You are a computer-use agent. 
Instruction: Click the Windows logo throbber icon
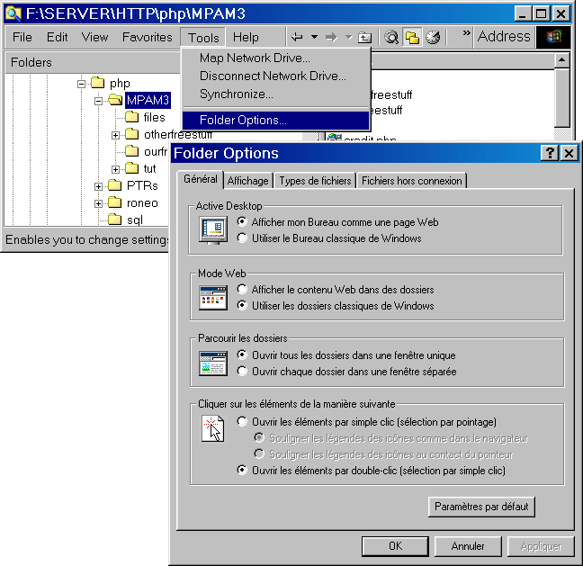coord(553,37)
